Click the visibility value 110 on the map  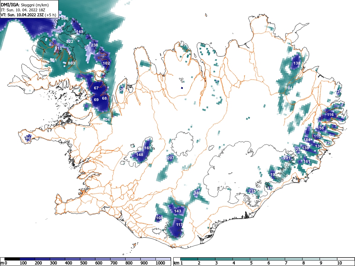tap(317, 136)
